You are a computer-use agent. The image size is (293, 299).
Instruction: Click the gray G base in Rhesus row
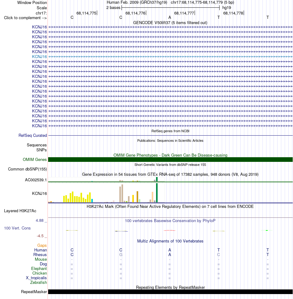coord(121,255)
